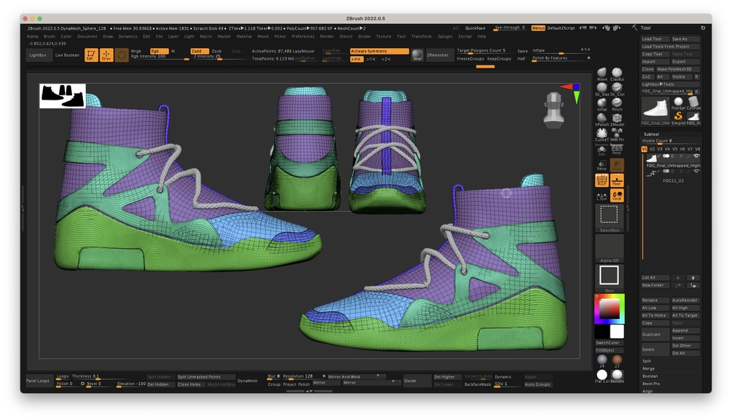Activate Edit mode button

pyautogui.click(x=91, y=55)
